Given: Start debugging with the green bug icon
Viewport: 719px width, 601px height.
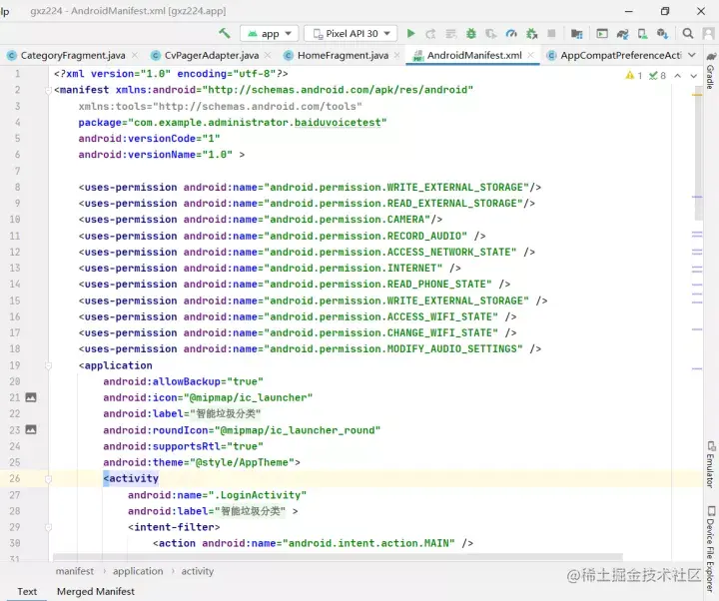Looking at the screenshot, I should point(471,34).
